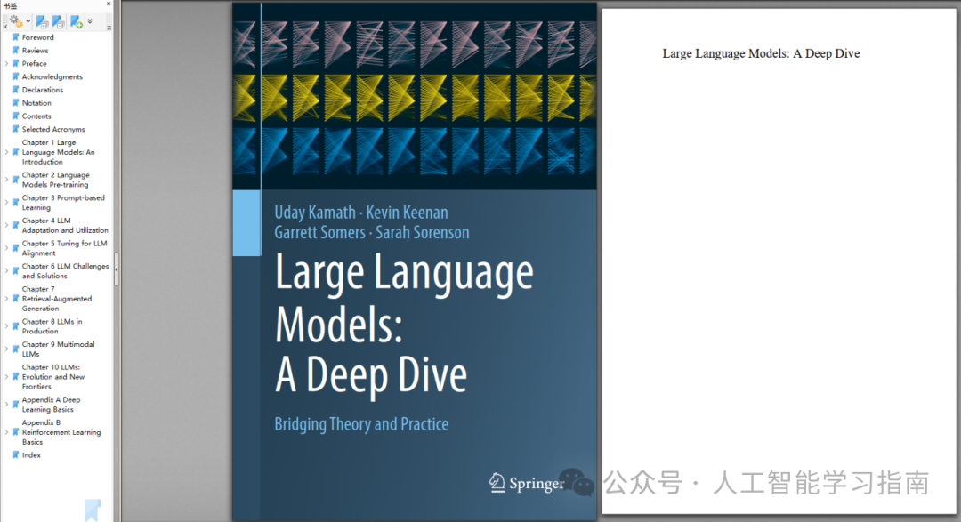Expand the Chapter 3 bookmark node
The width and height of the screenshot is (961, 522).
(x=7, y=202)
